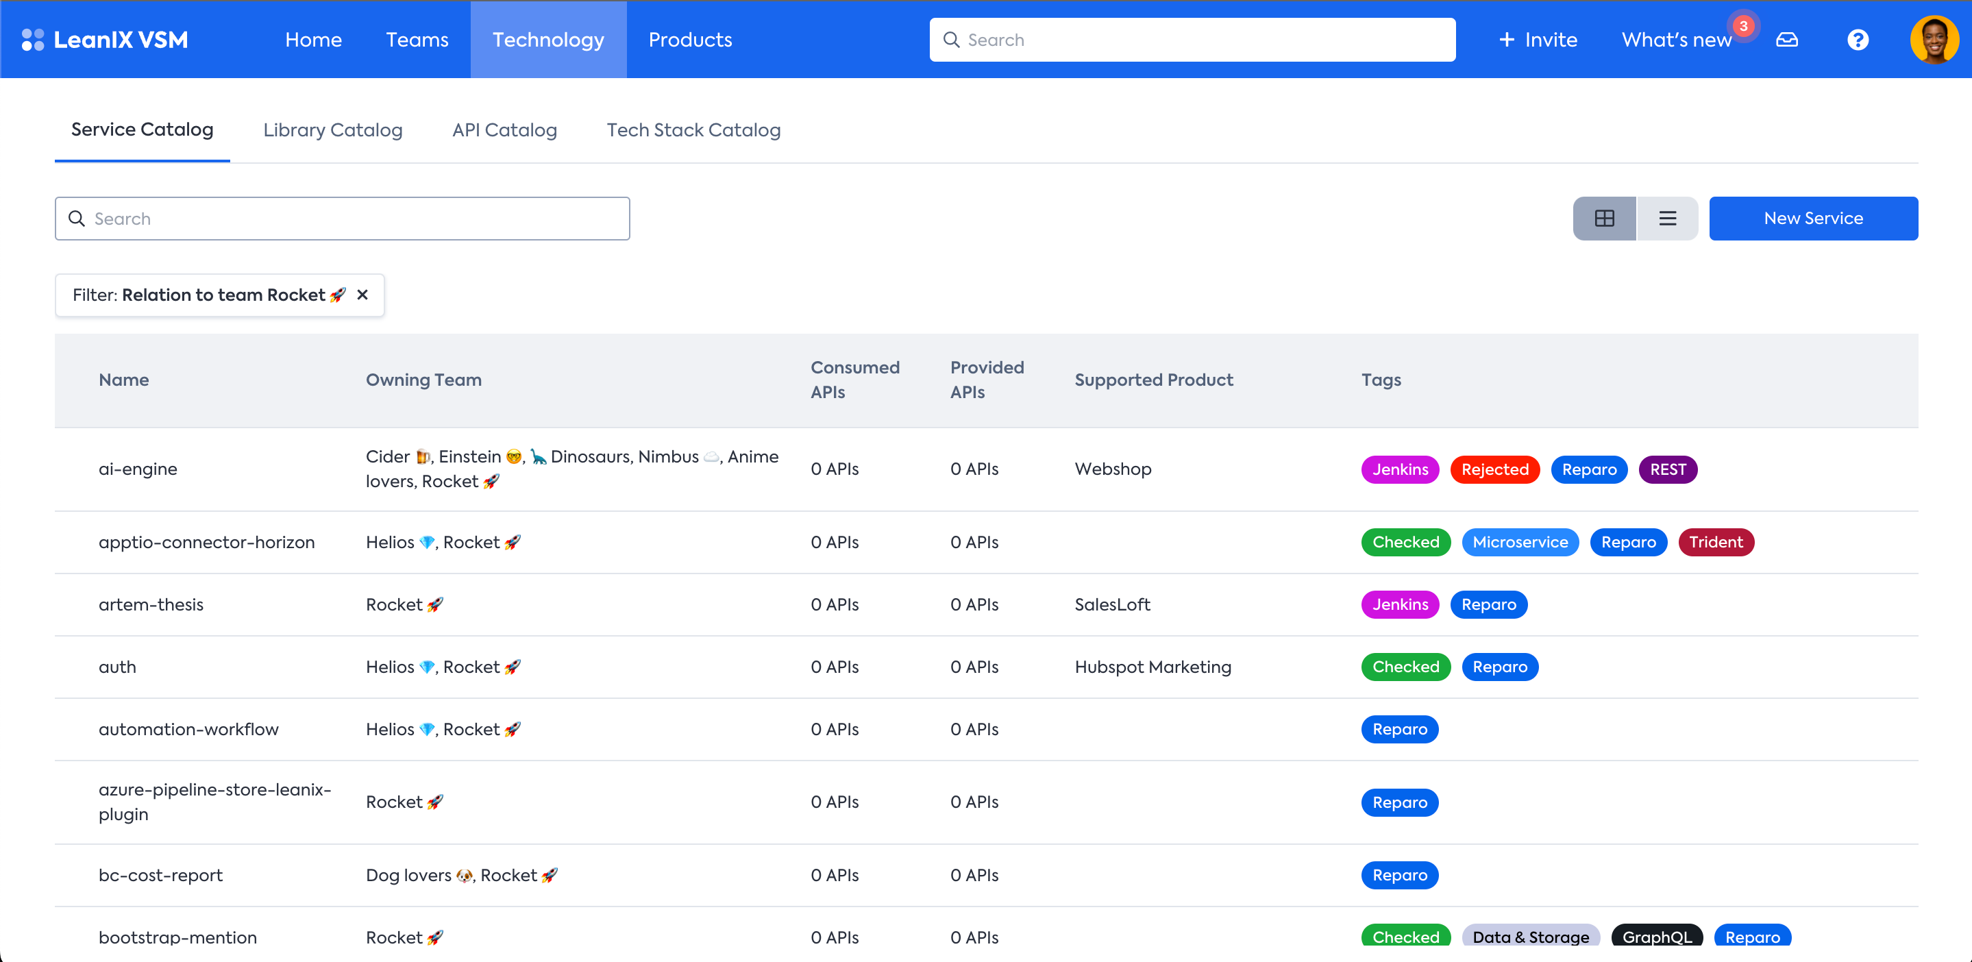Screen dimensions: 1972x962
Task: Click the Jenkins tag on artem-thesis
Action: pos(1400,604)
